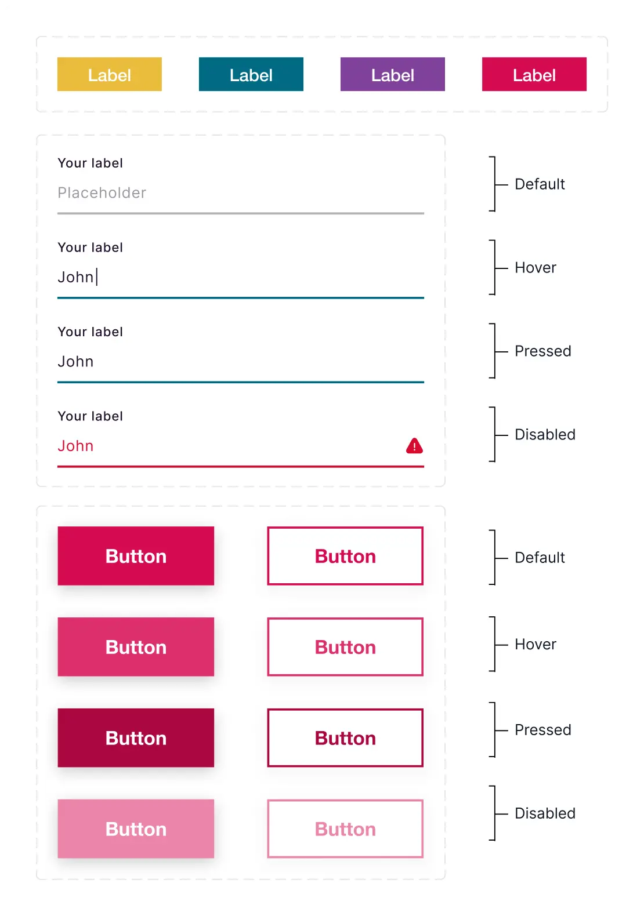Click the Hover label beside the inputs
644x916 pixels.
coord(535,268)
